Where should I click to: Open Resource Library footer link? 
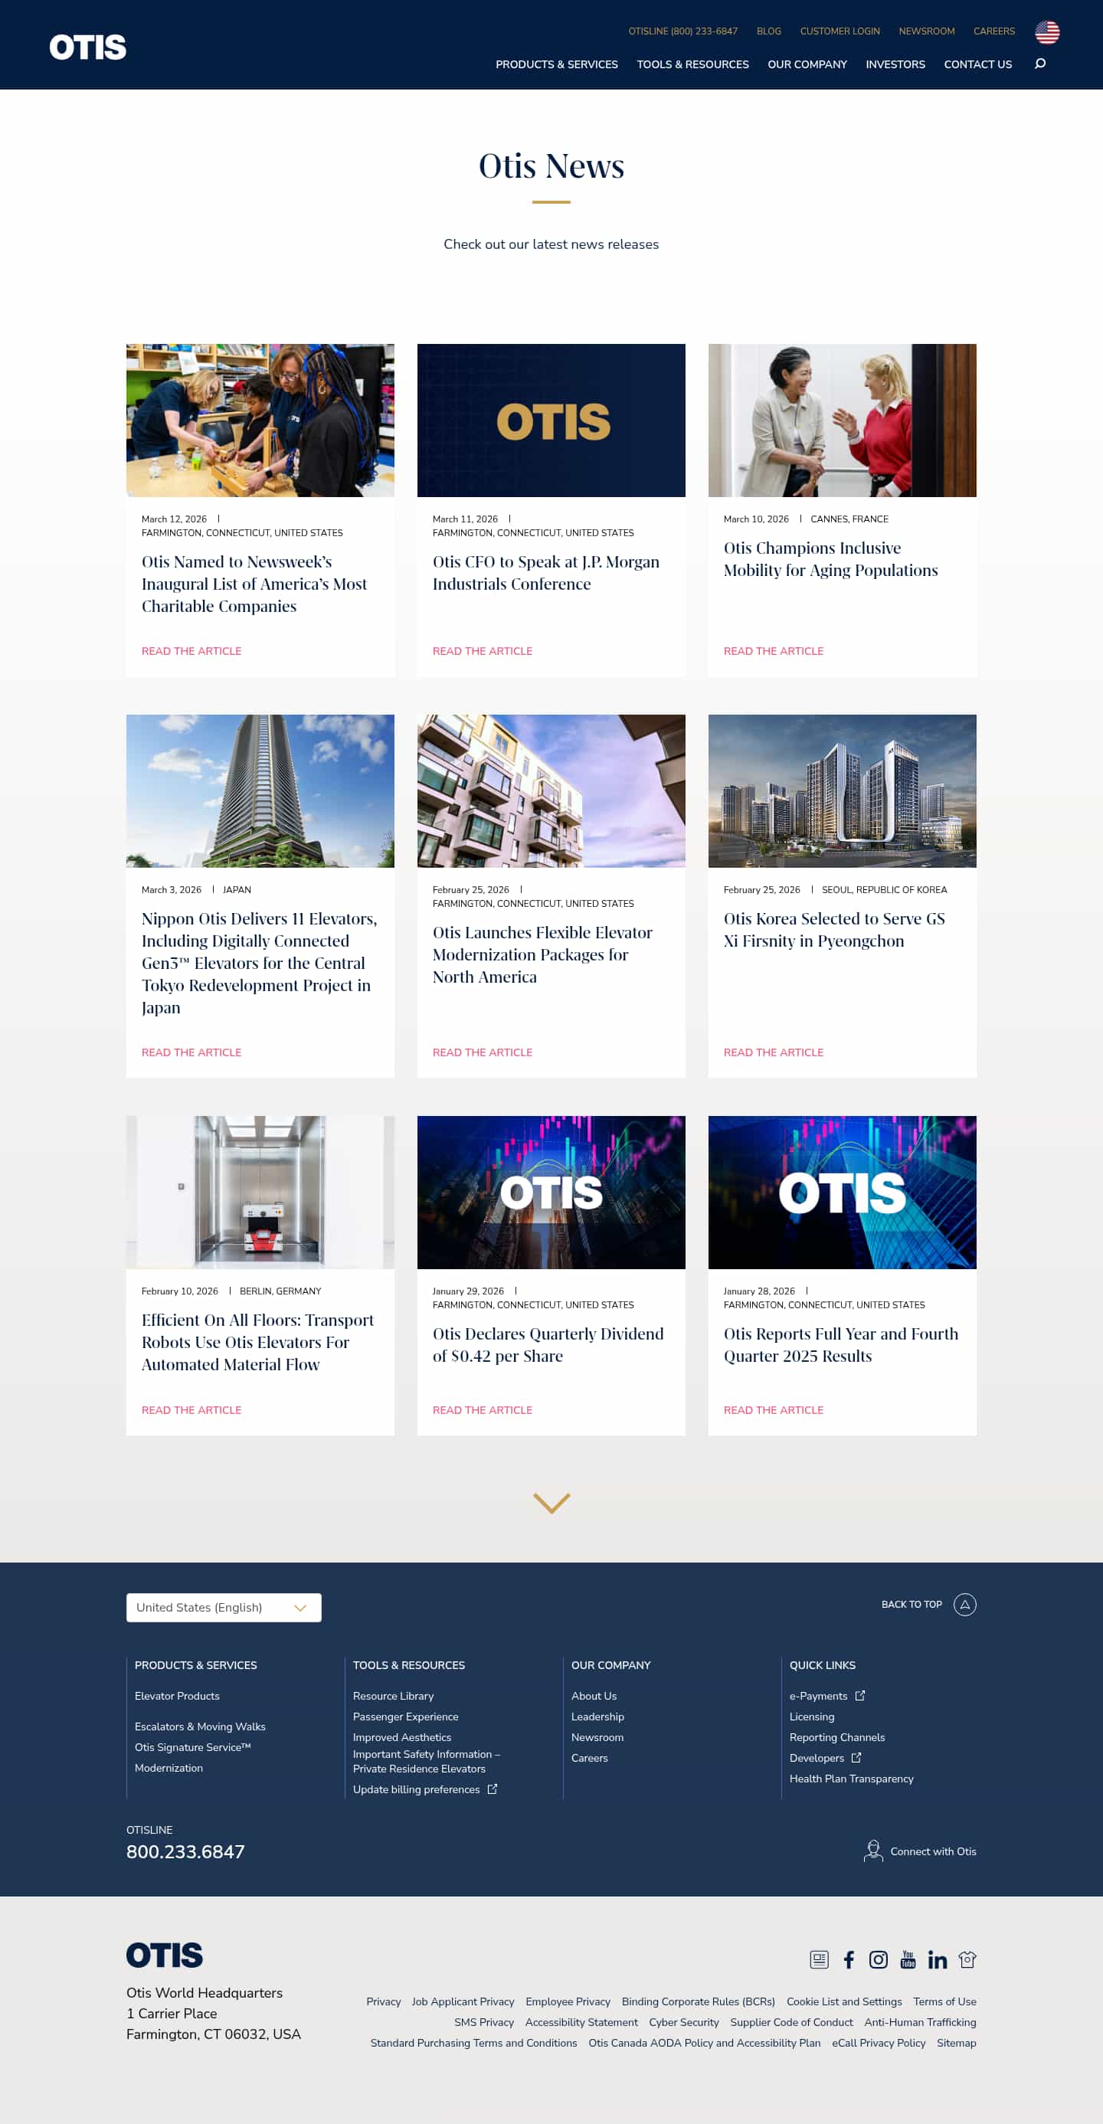click(393, 1696)
